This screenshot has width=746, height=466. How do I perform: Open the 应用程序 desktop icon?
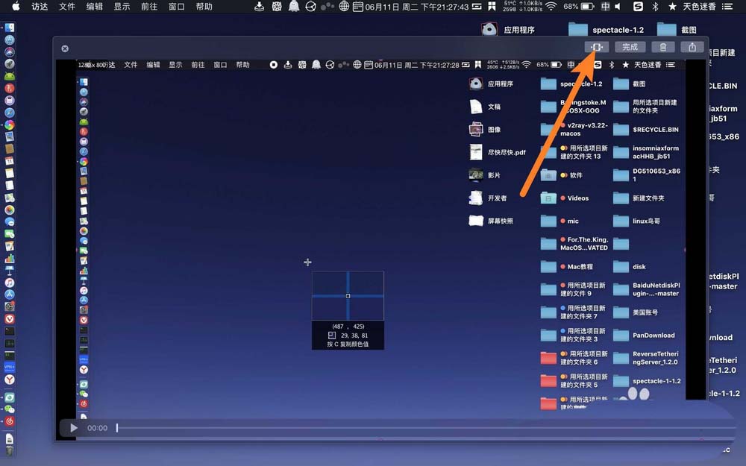coord(508,30)
